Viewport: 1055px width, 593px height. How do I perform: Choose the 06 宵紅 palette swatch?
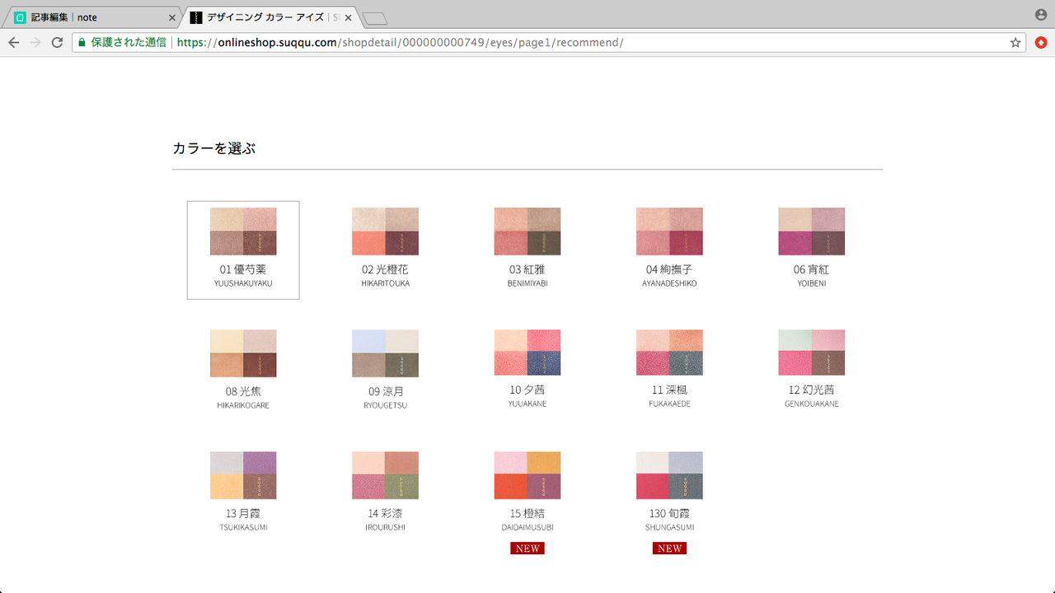click(x=811, y=231)
